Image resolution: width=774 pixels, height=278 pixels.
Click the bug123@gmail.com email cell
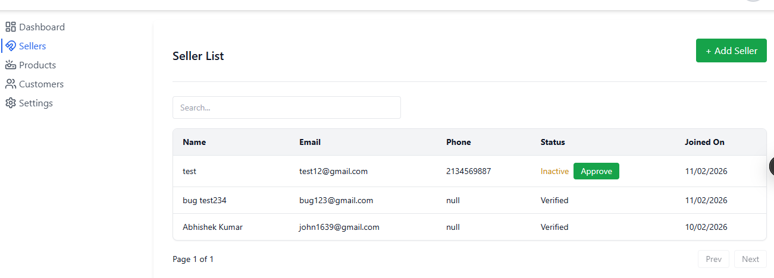coord(336,200)
